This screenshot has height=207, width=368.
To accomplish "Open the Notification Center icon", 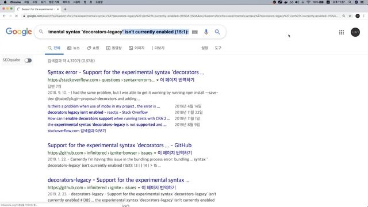I will pyautogui.click(x=362, y=2).
